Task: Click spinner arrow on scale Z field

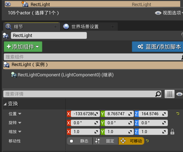Action: pos(164,132)
